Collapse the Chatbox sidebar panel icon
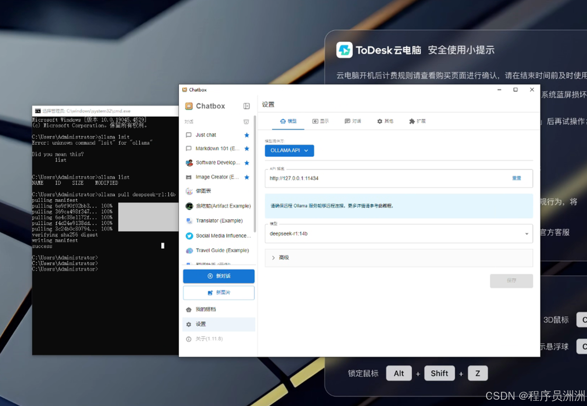Screen dimensions: 587x406 (x=246, y=106)
